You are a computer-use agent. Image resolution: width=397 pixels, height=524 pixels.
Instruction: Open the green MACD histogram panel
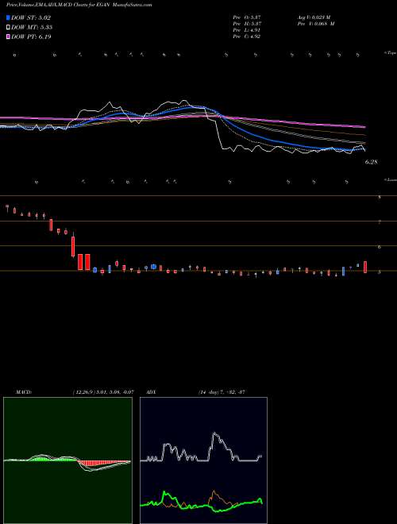pyautogui.click(x=67, y=460)
